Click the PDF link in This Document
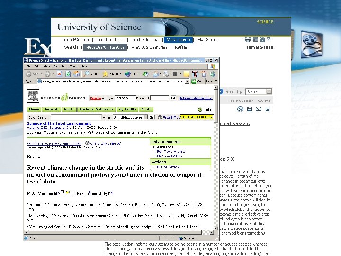Viewport: 341px width, 256px height. click(x=170, y=155)
